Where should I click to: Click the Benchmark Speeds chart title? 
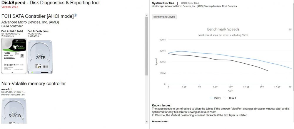(x=223, y=29)
